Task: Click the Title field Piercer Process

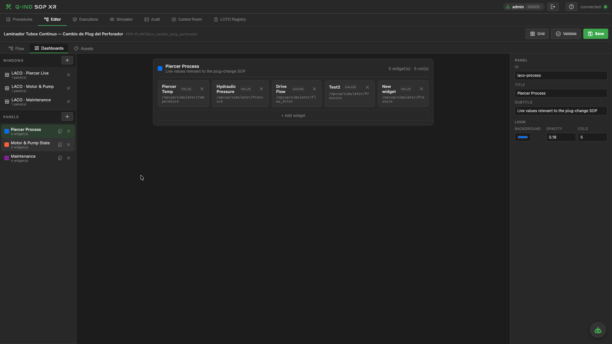Action: point(561,93)
